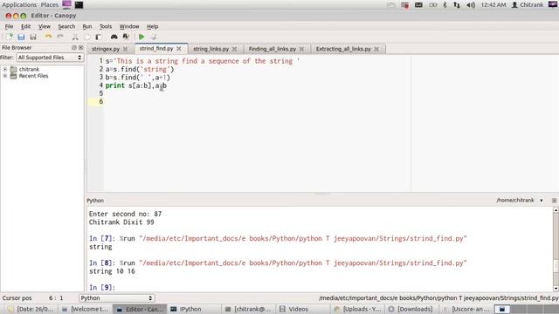Viewport: 559px width, 314px height.
Task: Open the terminal launcher in top panel
Action: [79, 4]
